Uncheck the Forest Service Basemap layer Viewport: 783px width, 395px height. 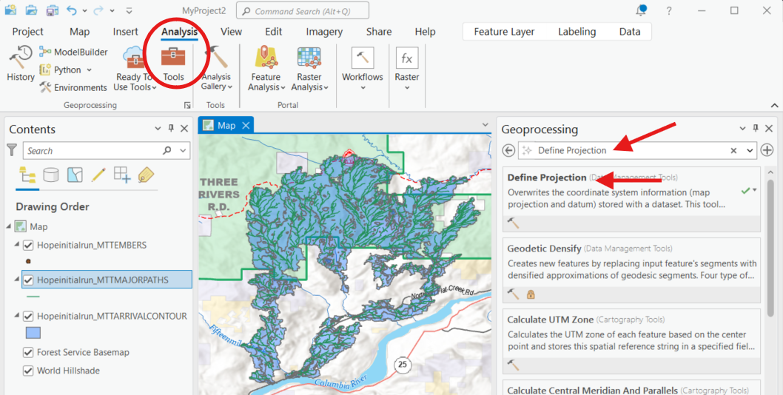click(x=28, y=353)
